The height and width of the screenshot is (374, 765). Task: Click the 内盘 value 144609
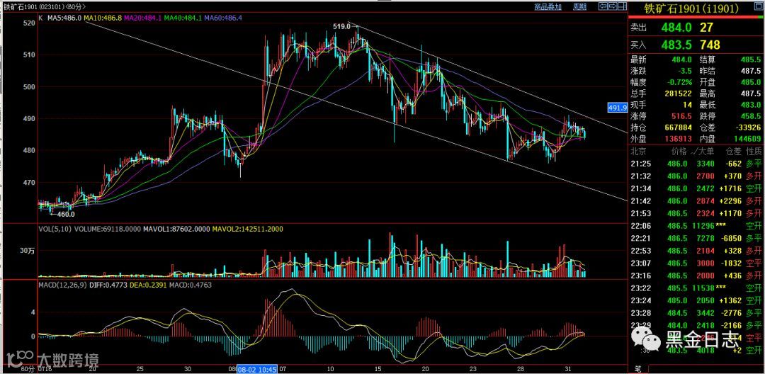pos(747,139)
